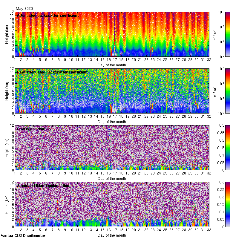The image size is (233, 239).
Task: Click the 0.25 tick on Smoothed depolarisation colorbar
Action: 221,190
